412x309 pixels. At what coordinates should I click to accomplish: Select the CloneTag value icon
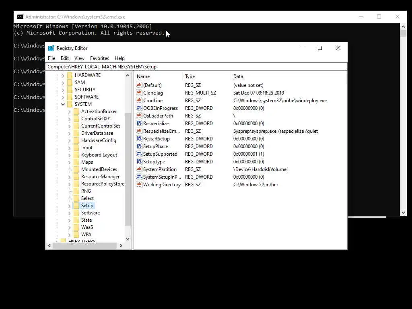click(x=139, y=93)
